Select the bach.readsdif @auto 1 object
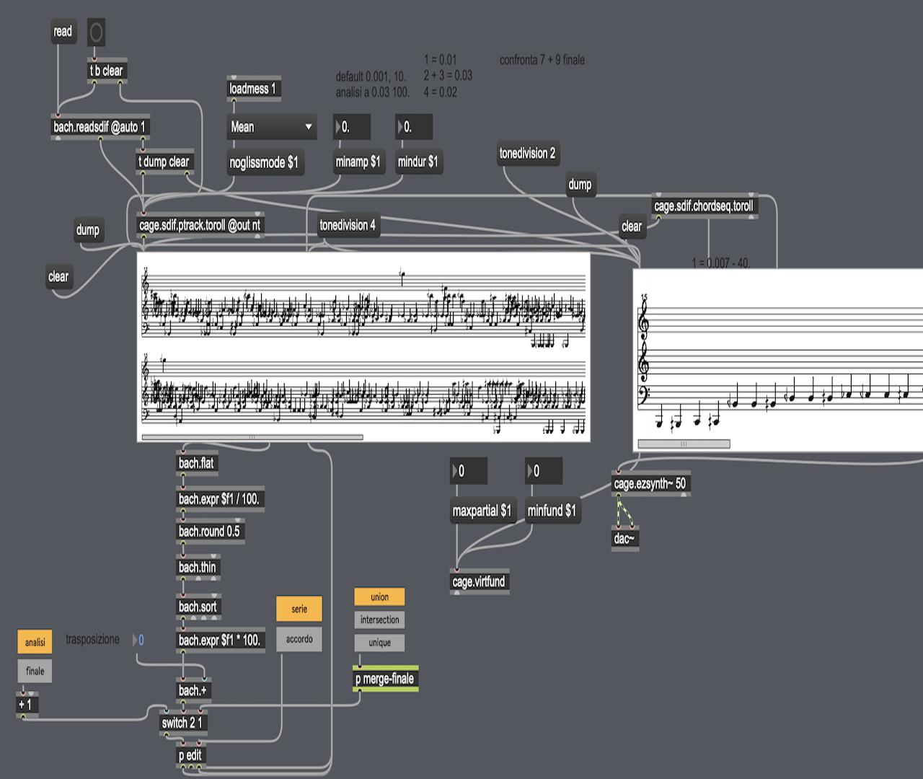Screen dimensions: 923x779 [x=100, y=127]
